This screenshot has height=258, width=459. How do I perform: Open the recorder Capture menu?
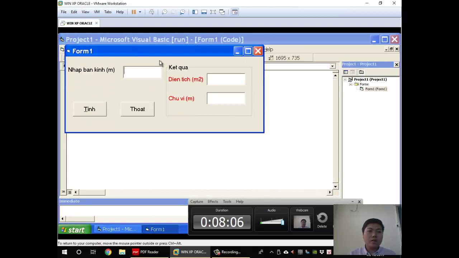[x=197, y=202]
